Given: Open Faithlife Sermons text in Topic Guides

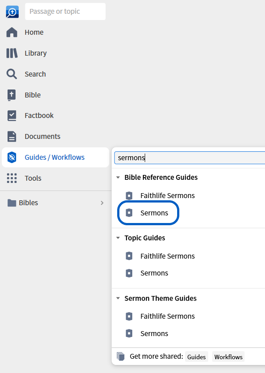Looking at the screenshot, I should pyautogui.click(x=167, y=256).
